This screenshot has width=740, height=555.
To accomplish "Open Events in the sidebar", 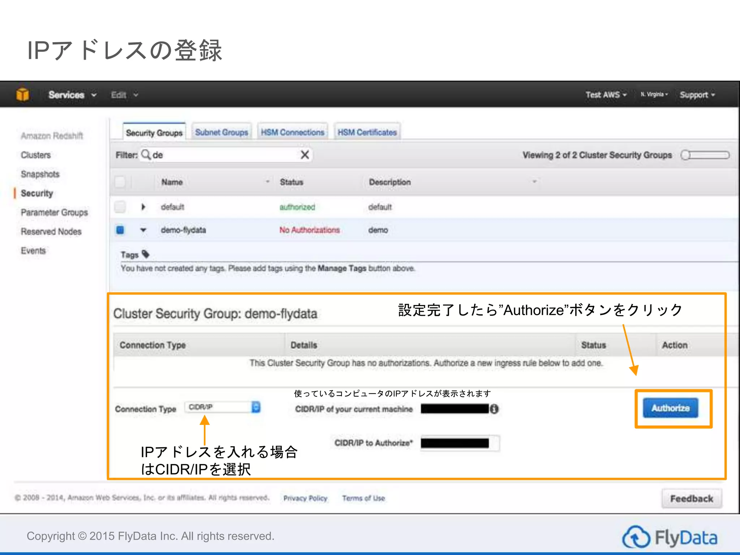I will [33, 251].
